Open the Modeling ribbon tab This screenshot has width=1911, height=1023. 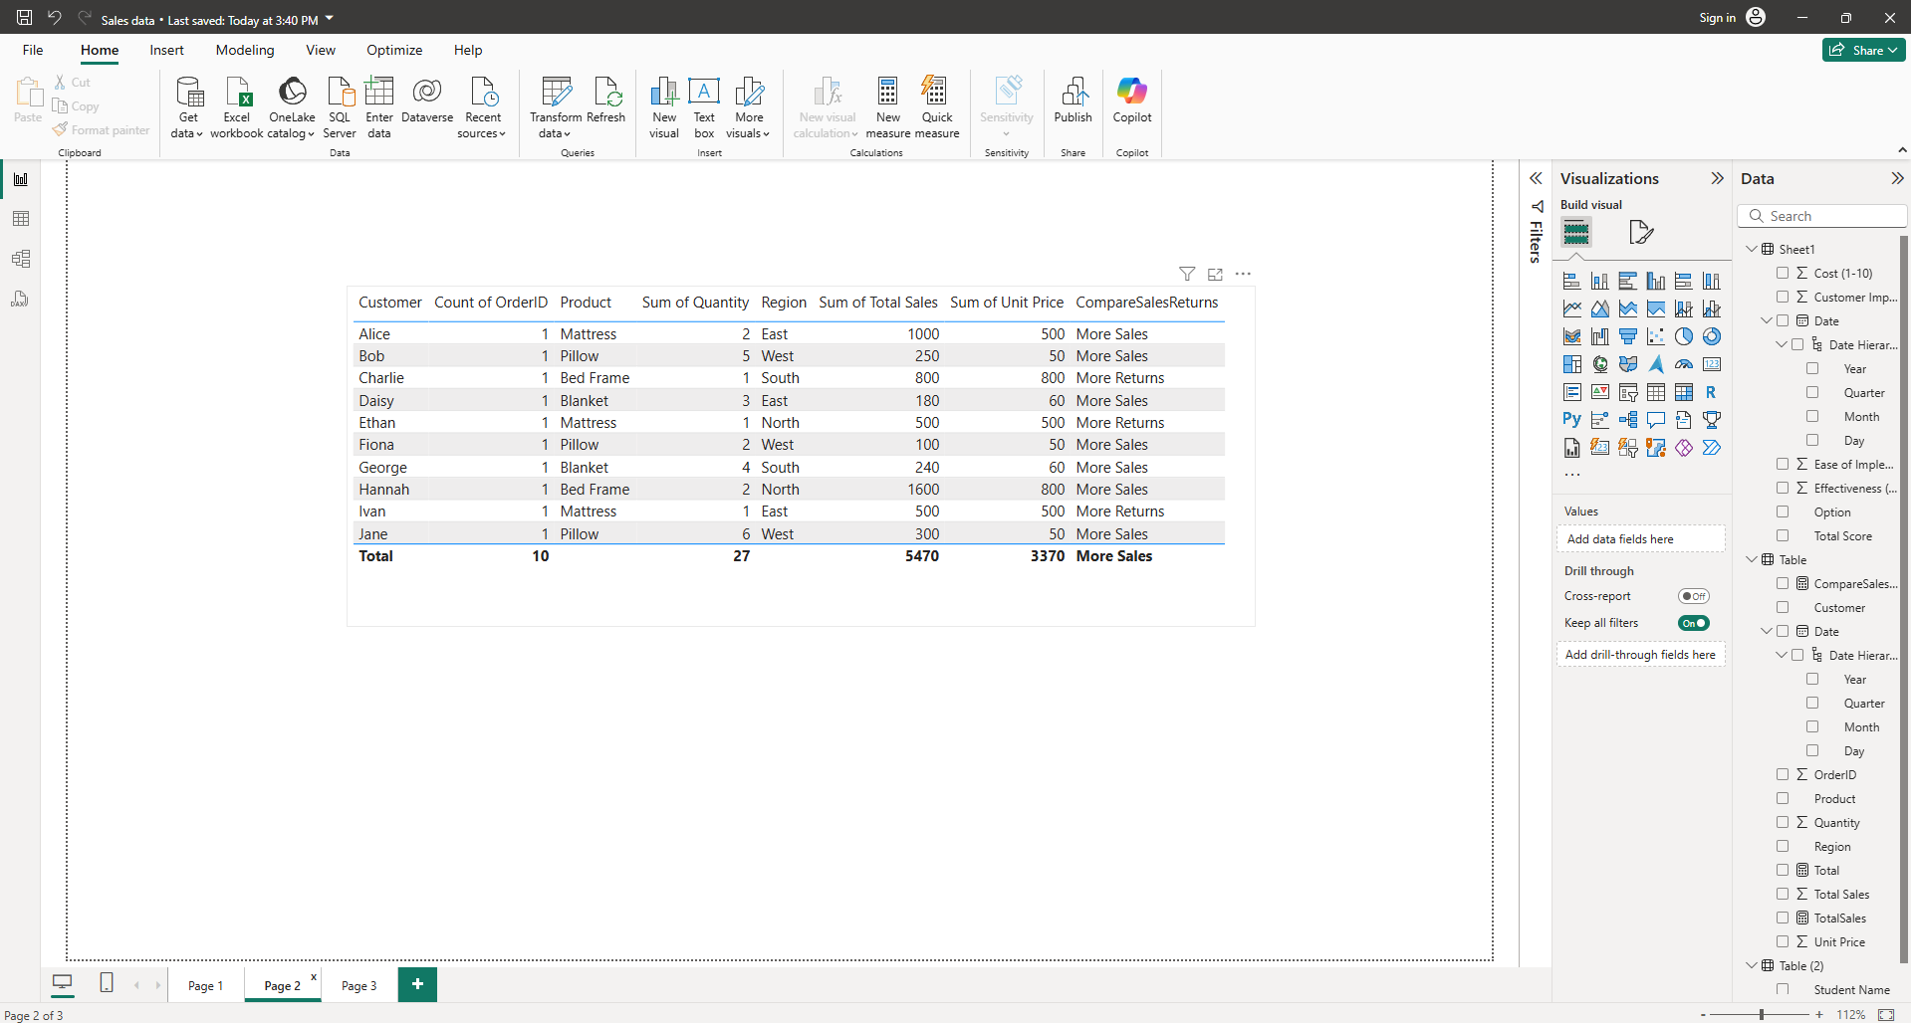coord(245,50)
